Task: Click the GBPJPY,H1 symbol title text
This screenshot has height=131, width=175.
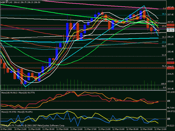Action: coord(6,2)
